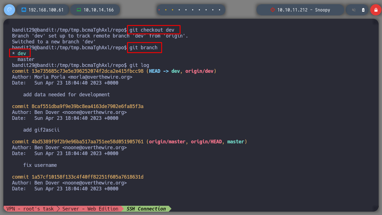Click the ethernet icon beside 192.168.100.61
The image size is (382, 215).
[x=24, y=10]
